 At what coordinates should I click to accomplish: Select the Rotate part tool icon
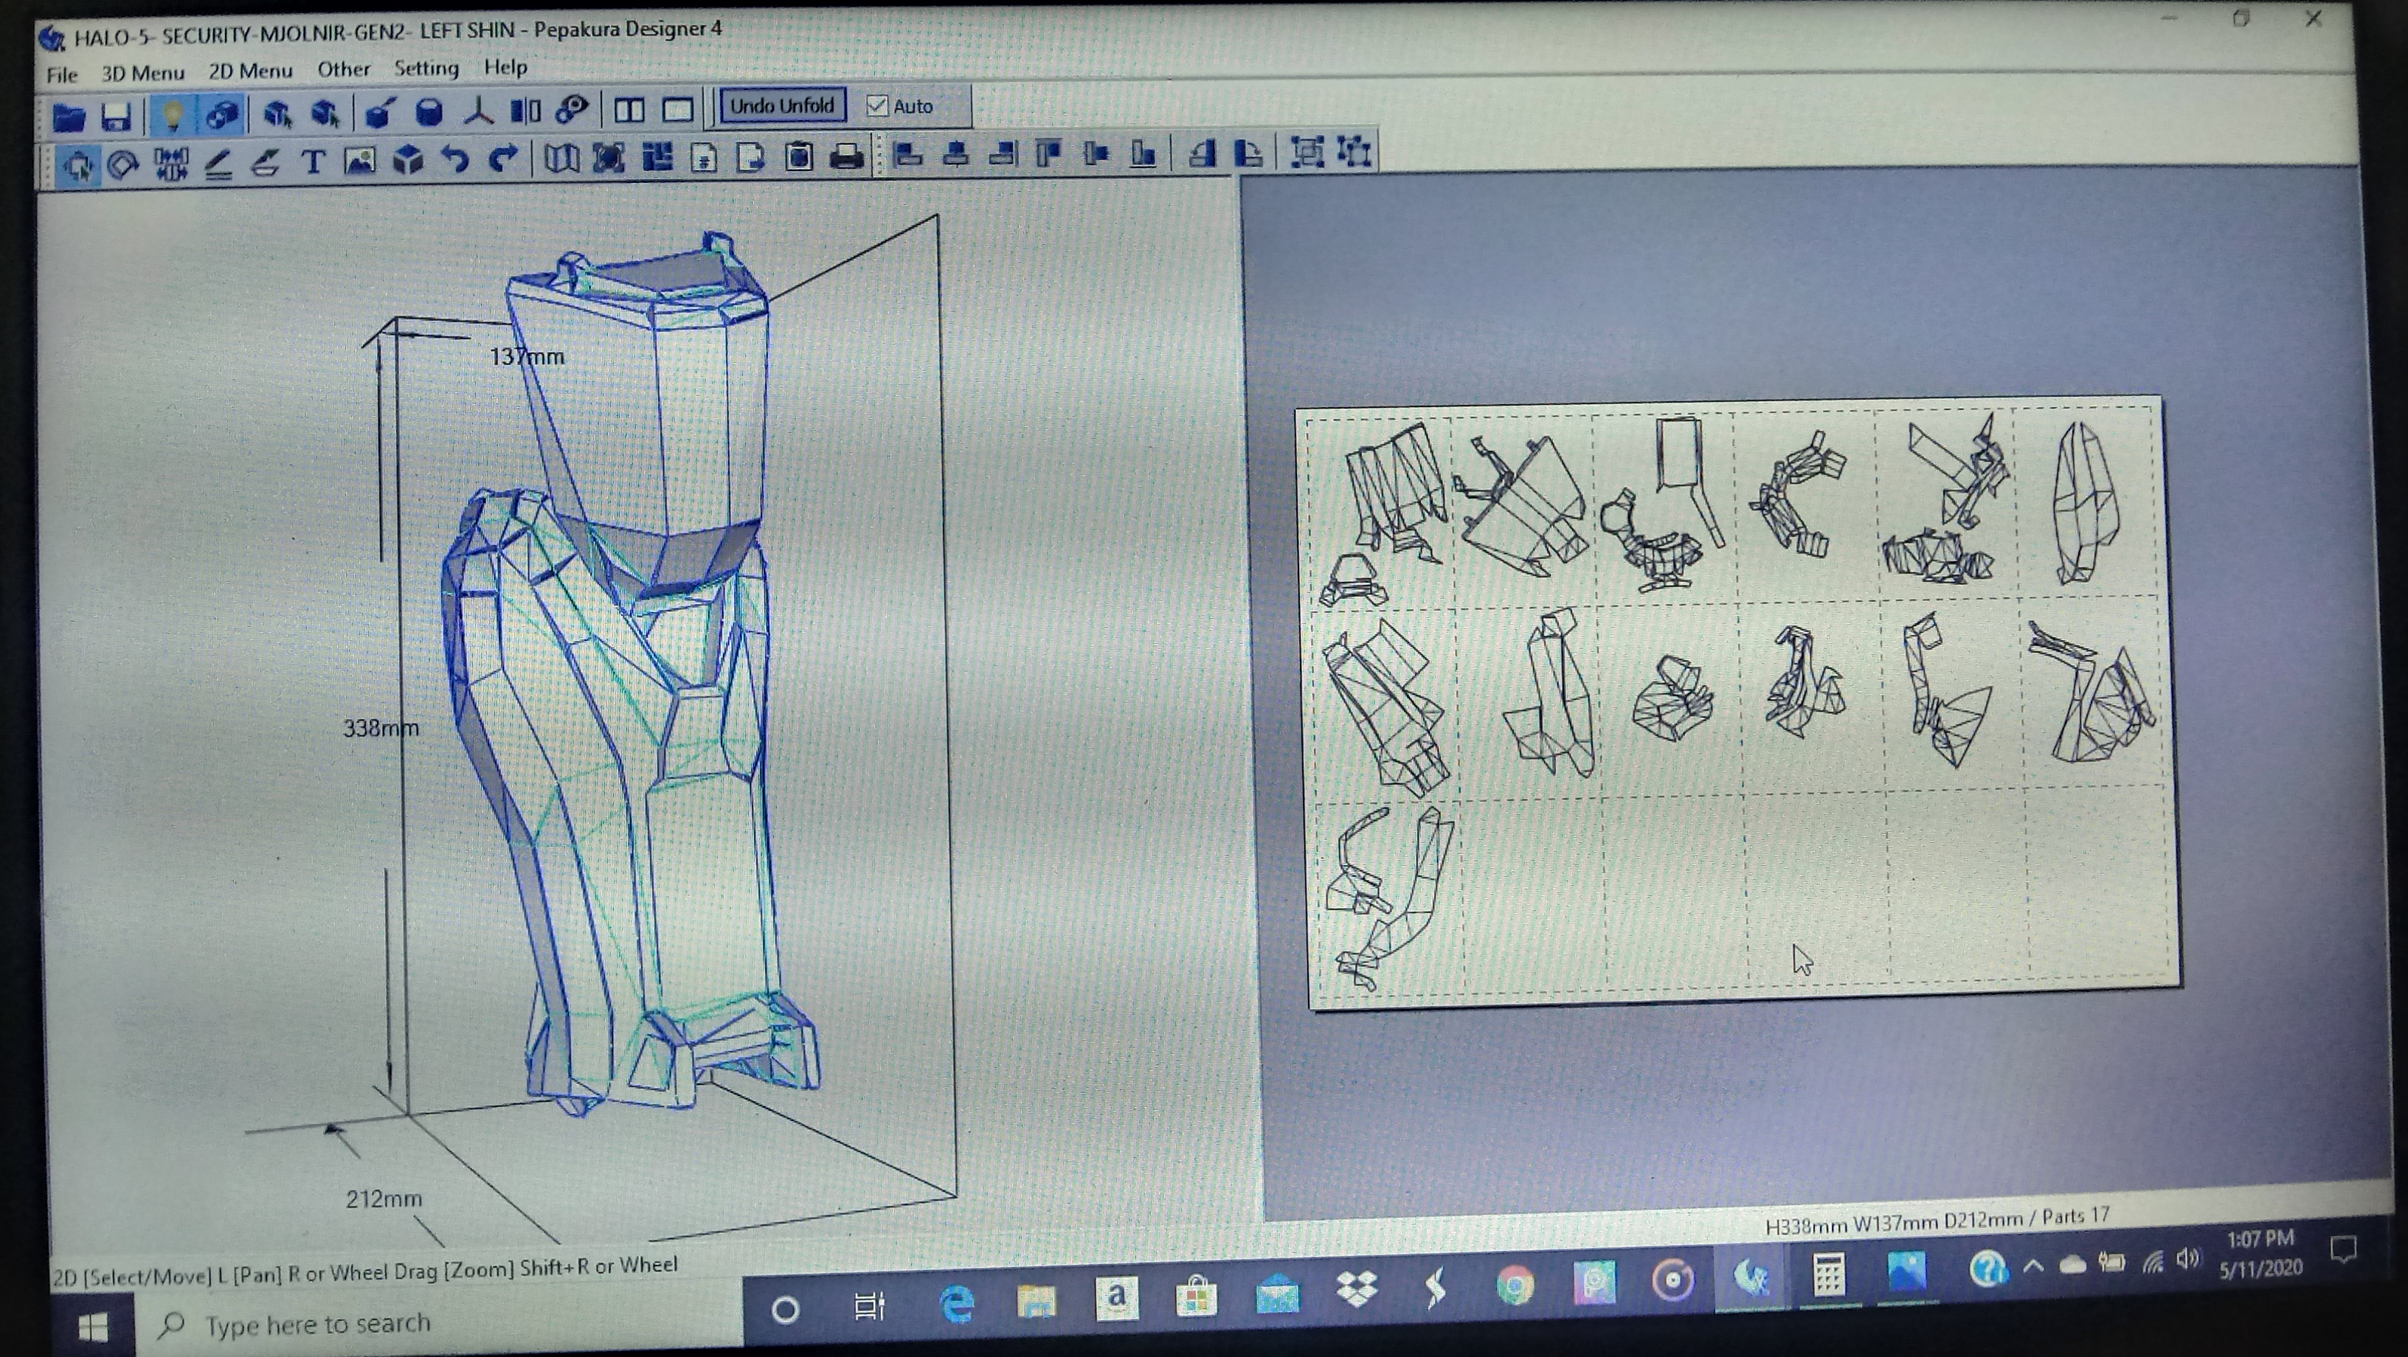point(122,164)
